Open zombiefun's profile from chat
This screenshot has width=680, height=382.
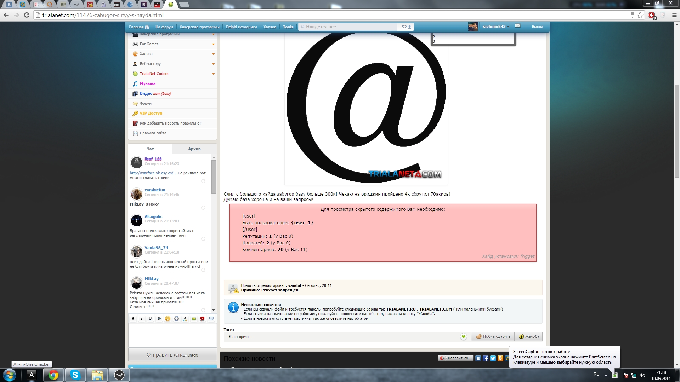pos(155,190)
